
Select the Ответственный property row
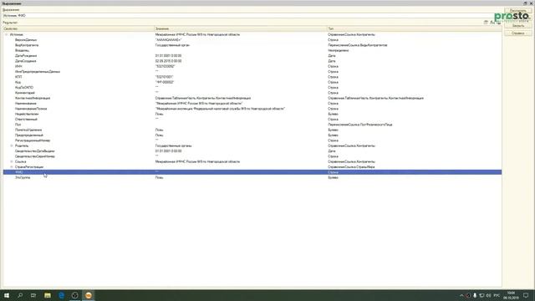click(252, 119)
